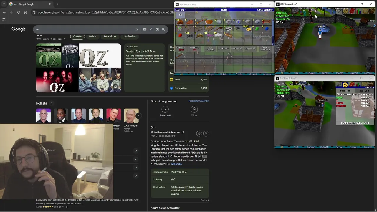The image size is (377, 212).
Task: Select All tab in Bank window
Action: tap(180, 15)
